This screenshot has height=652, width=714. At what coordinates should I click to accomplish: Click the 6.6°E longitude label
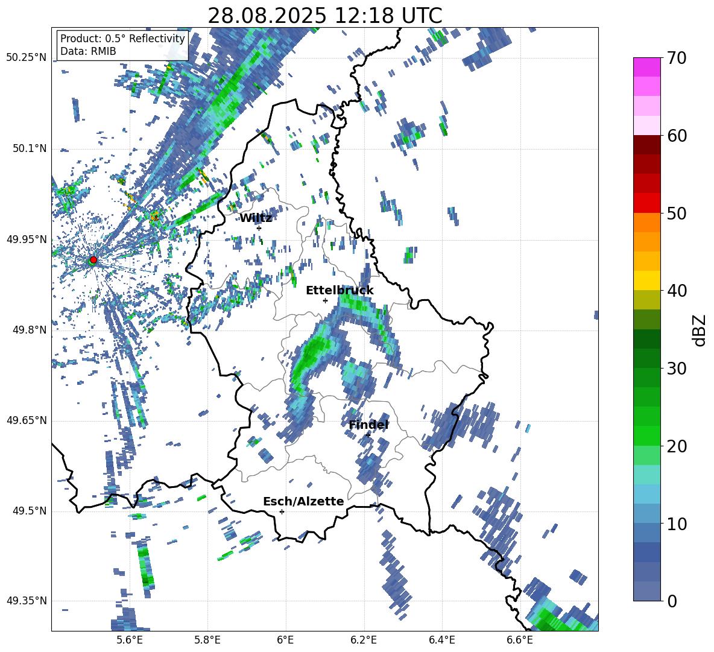[520, 640]
